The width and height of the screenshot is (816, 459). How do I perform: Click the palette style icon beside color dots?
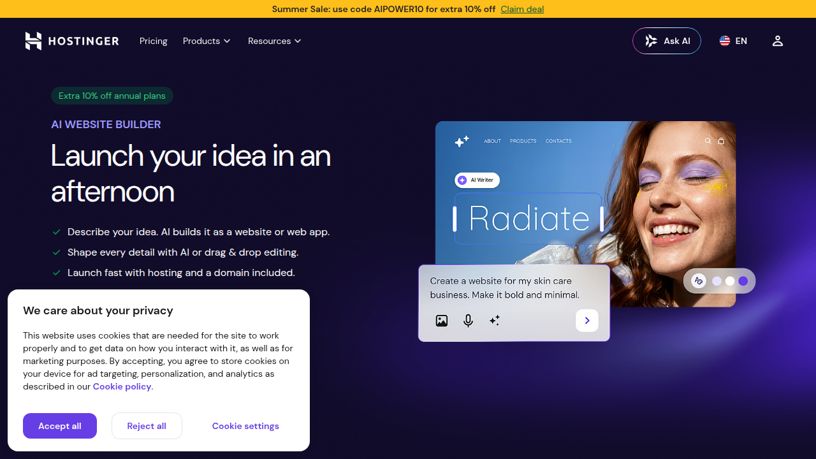699,280
